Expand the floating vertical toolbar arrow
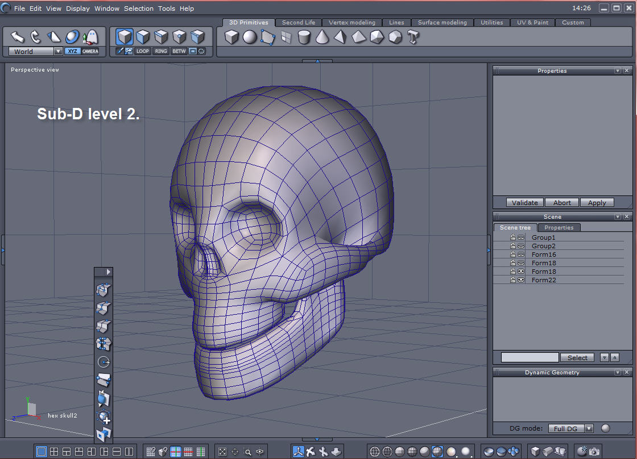This screenshot has width=637, height=459. (x=108, y=272)
